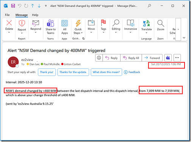Go to next item with down arrow
Screen dimensions: 191x142
pos(39,6)
